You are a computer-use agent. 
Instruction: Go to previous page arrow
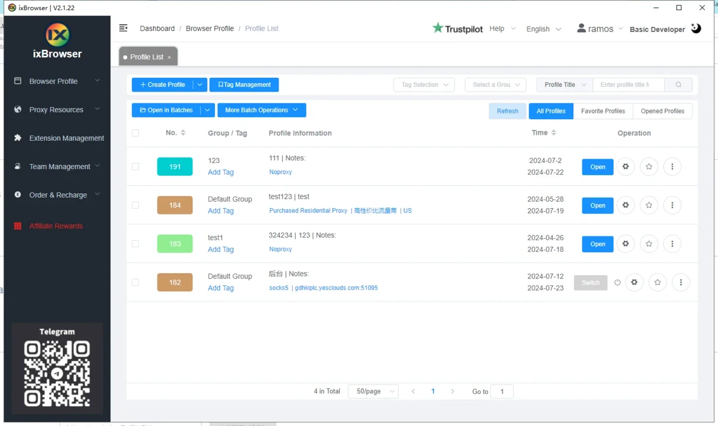(413, 391)
